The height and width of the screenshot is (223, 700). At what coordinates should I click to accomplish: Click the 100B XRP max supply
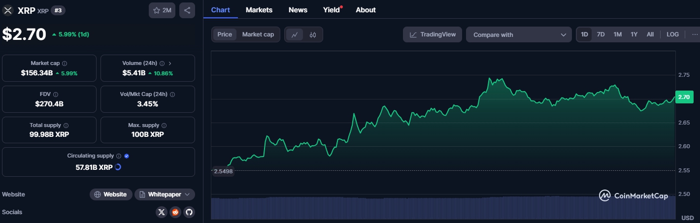tap(148, 134)
